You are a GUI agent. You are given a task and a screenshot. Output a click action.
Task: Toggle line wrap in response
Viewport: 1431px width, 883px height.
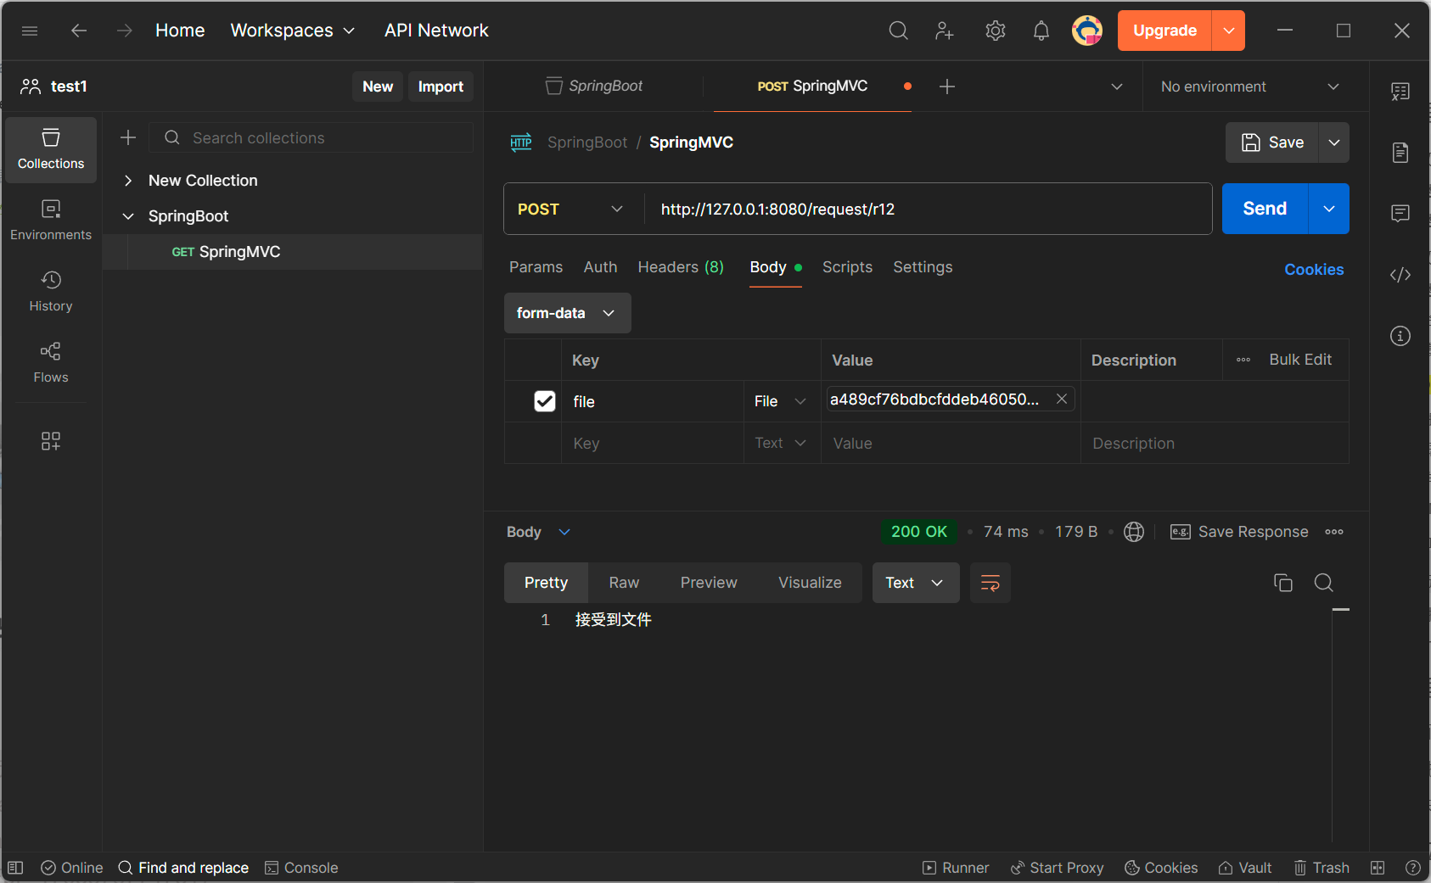point(990,583)
